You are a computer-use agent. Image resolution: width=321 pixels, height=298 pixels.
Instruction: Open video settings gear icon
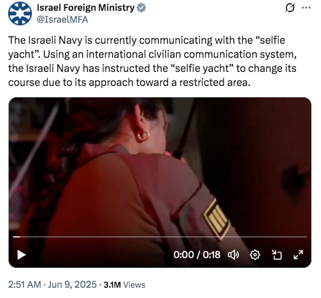(x=255, y=255)
